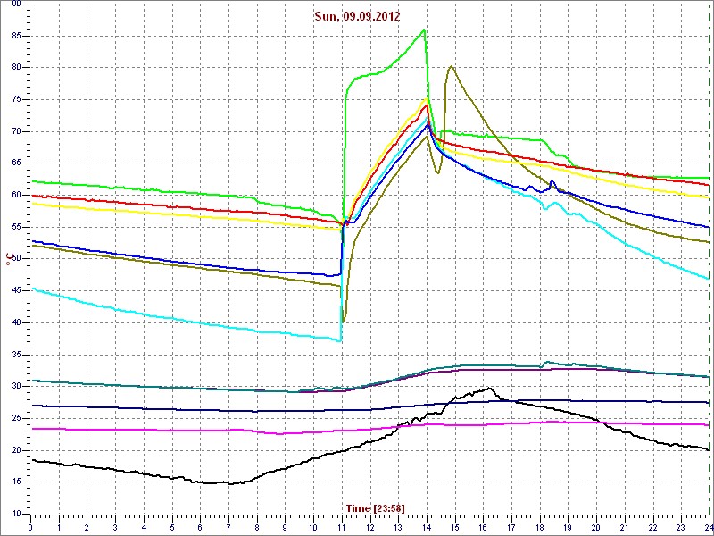Click the °C unit label on vertical axis
The image size is (714, 536).
8,260
